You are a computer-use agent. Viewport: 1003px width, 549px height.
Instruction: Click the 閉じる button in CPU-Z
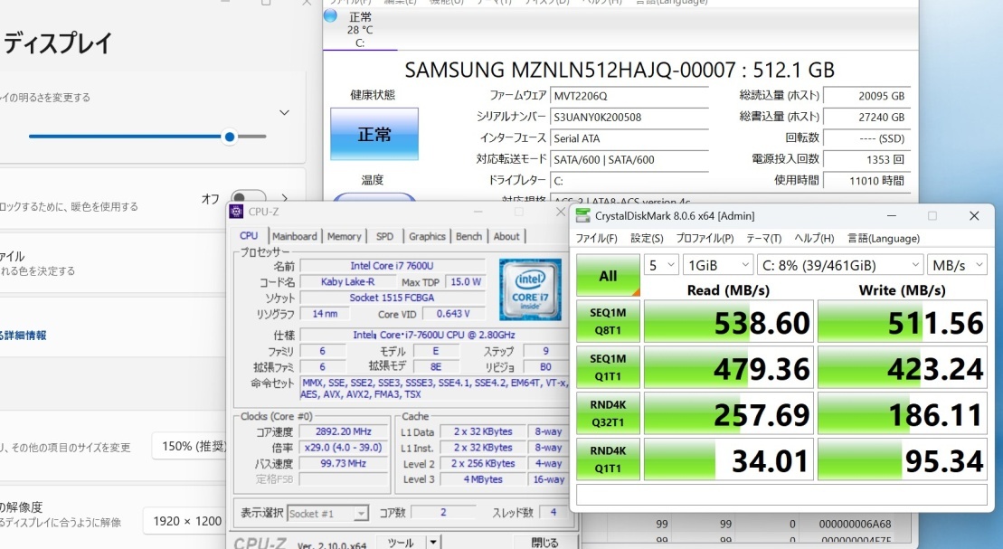(x=544, y=542)
